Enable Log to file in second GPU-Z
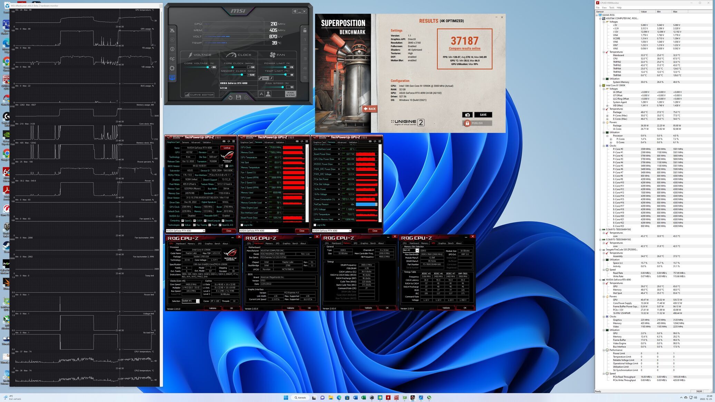This screenshot has height=402, width=715. [x=242, y=225]
